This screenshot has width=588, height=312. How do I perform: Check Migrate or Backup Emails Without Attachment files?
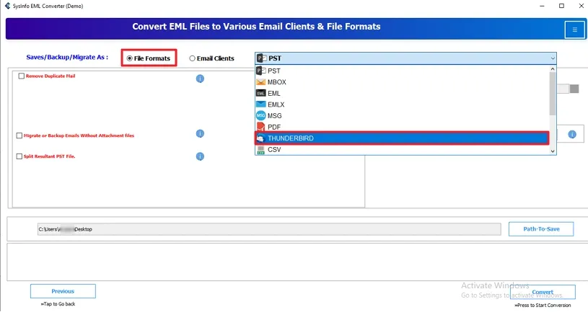pos(19,135)
